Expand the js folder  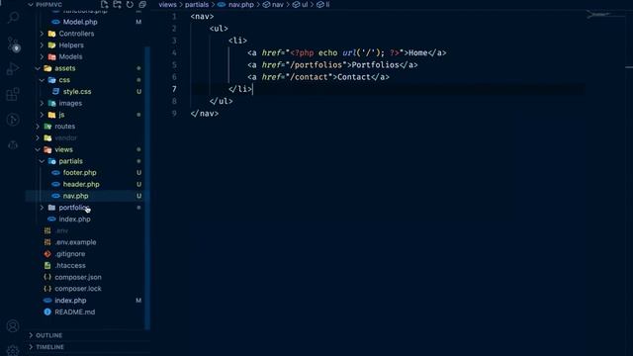(42, 115)
